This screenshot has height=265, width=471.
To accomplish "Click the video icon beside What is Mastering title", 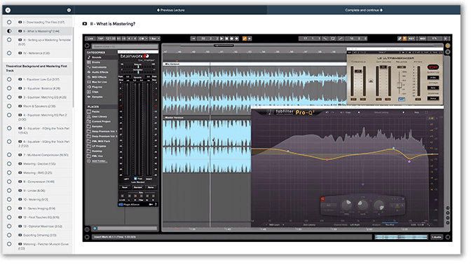I will (x=85, y=24).
